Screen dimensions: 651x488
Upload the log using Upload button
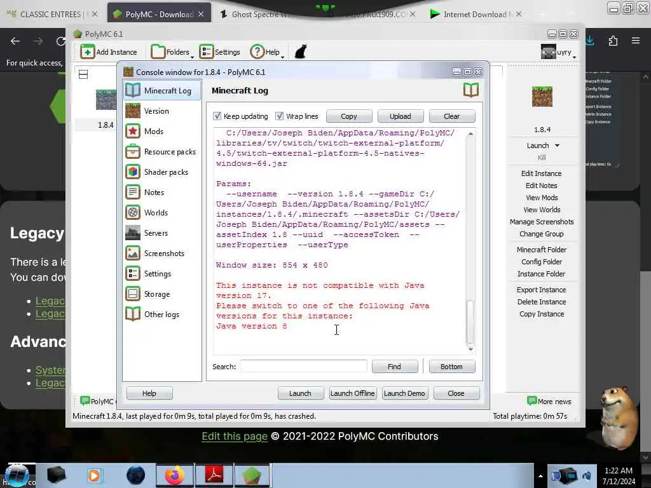(401, 116)
